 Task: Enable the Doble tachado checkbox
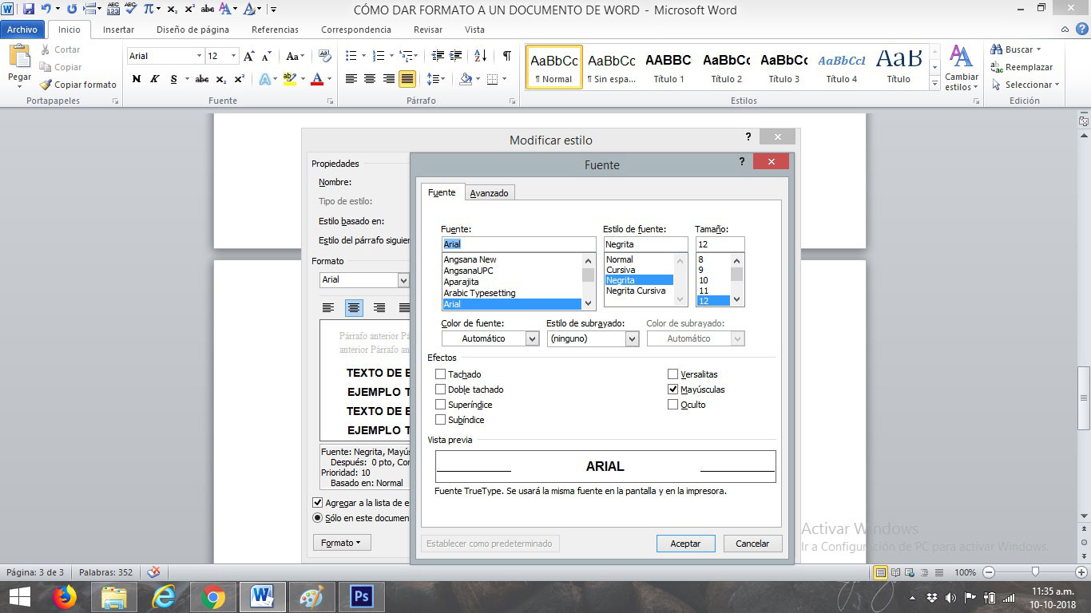click(441, 390)
